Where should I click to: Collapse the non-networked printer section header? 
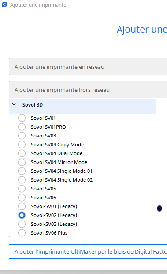tap(88, 90)
